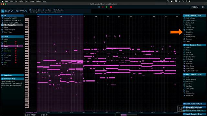Screen dimensions: 207x116
Task: Click Set Musical Scale link
Action: 31,113
